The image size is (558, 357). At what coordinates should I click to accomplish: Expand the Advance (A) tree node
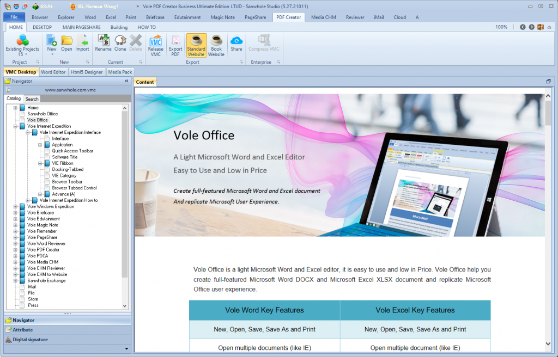pos(40,194)
